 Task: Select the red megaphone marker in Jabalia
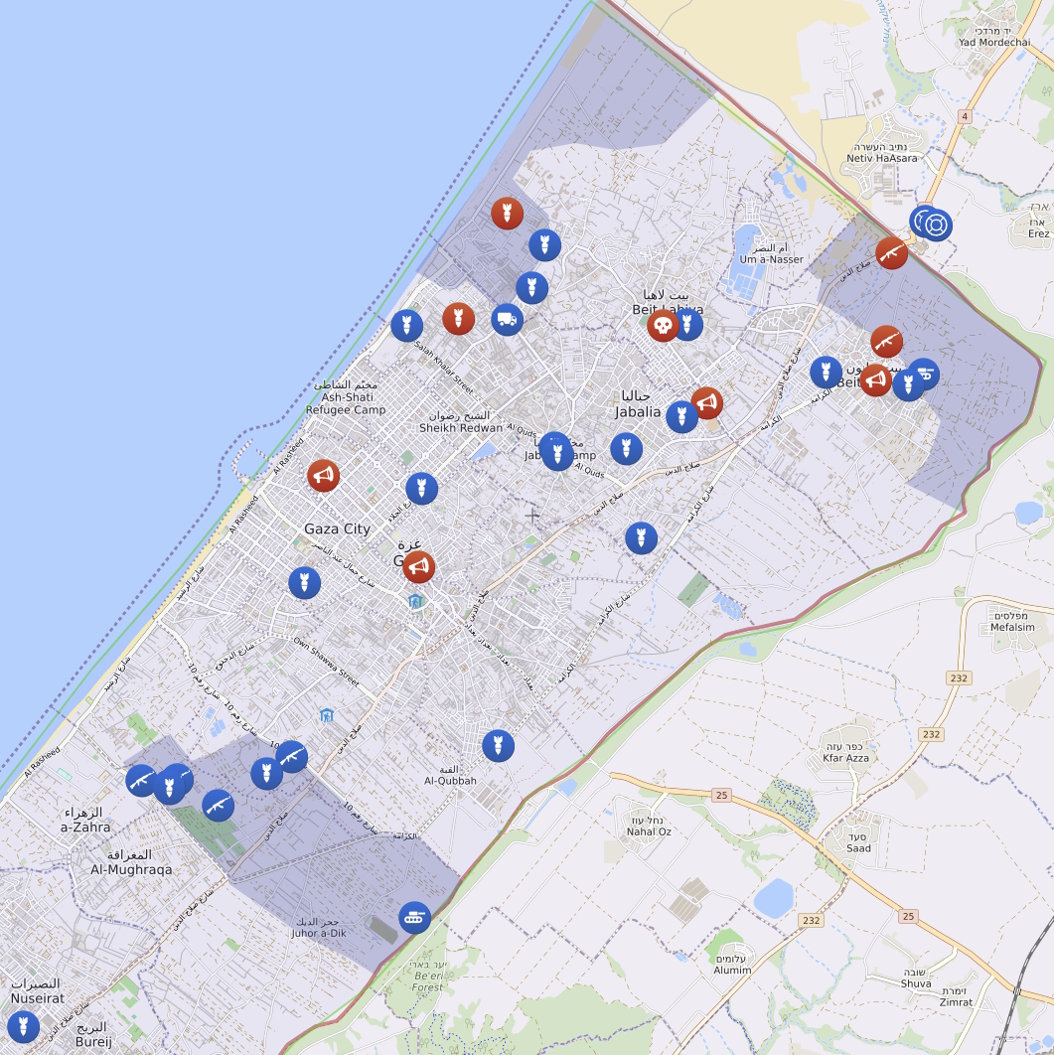706,402
